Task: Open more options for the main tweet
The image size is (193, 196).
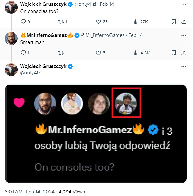Action: (184, 66)
